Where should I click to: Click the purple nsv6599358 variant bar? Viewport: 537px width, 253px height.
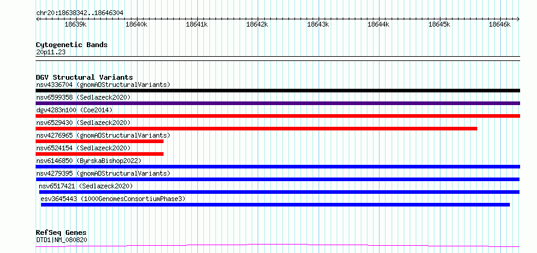click(x=278, y=103)
